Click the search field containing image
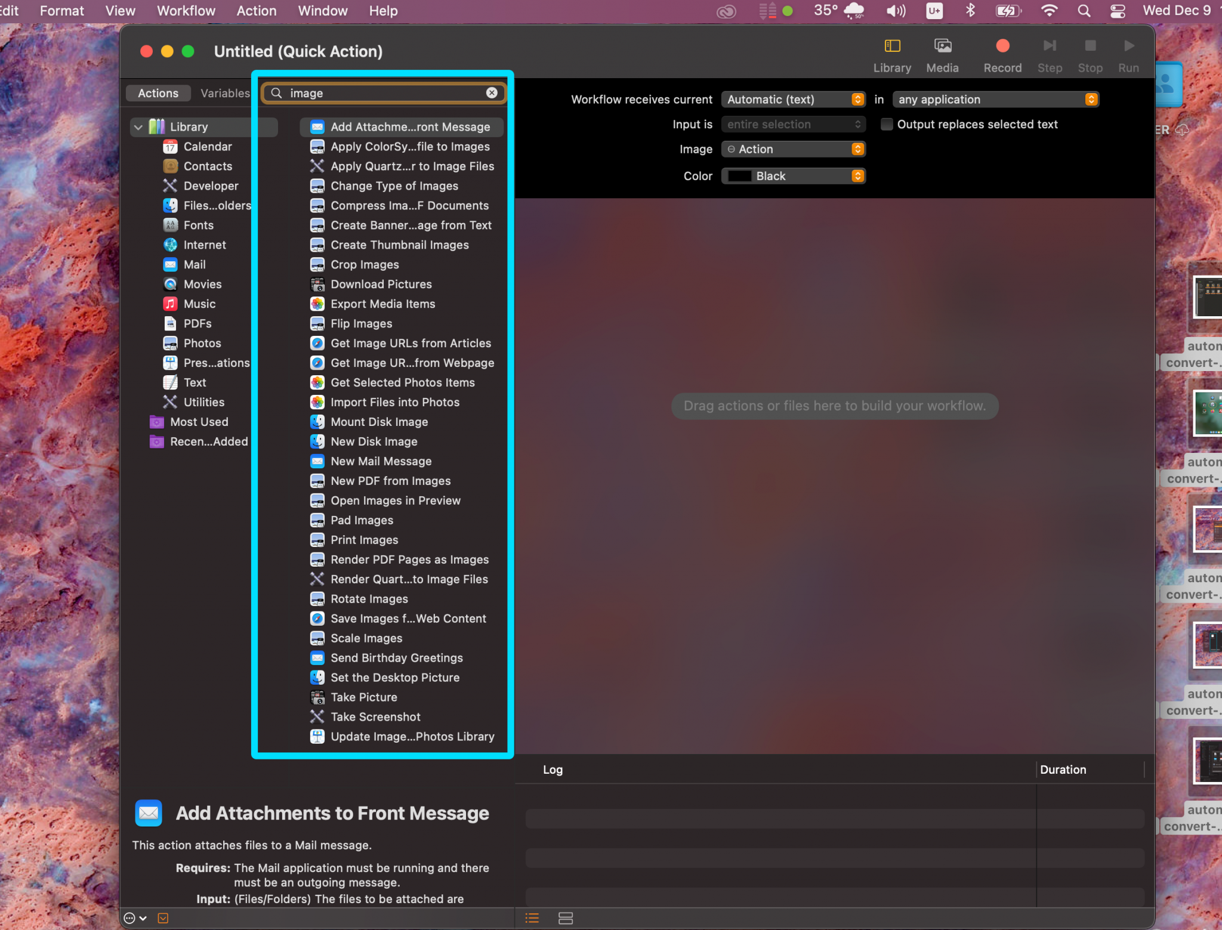This screenshot has height=930, width=1222. coord(384,93)
